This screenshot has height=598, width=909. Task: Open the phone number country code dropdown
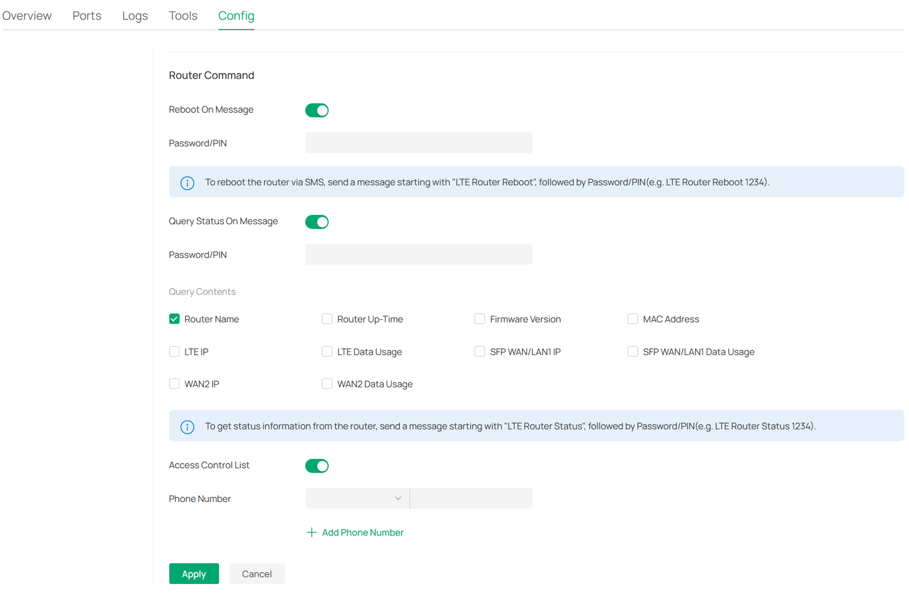pos(357,498)
